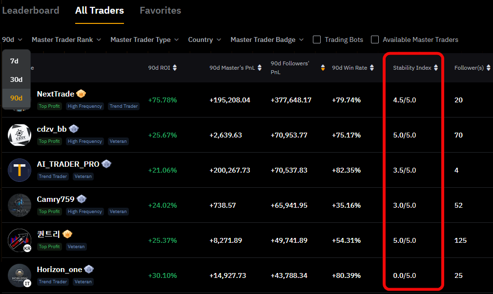Select 7d from the period menu
This screenshot has height=294, width=493.
[x=14, y=61]
